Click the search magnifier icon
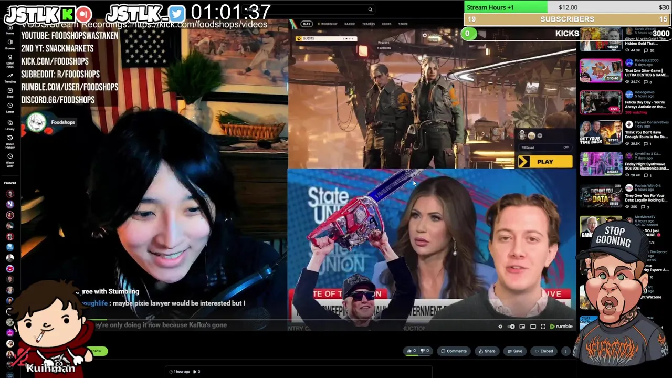 [x=370, y=9]
